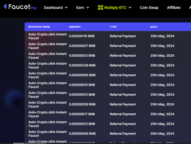Click sender name in 0.00000005 BNB row
This screenshot has width=191, height=144.
[47, 75]
